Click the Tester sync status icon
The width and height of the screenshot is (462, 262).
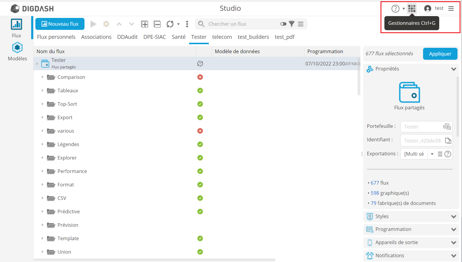(200, 63)
